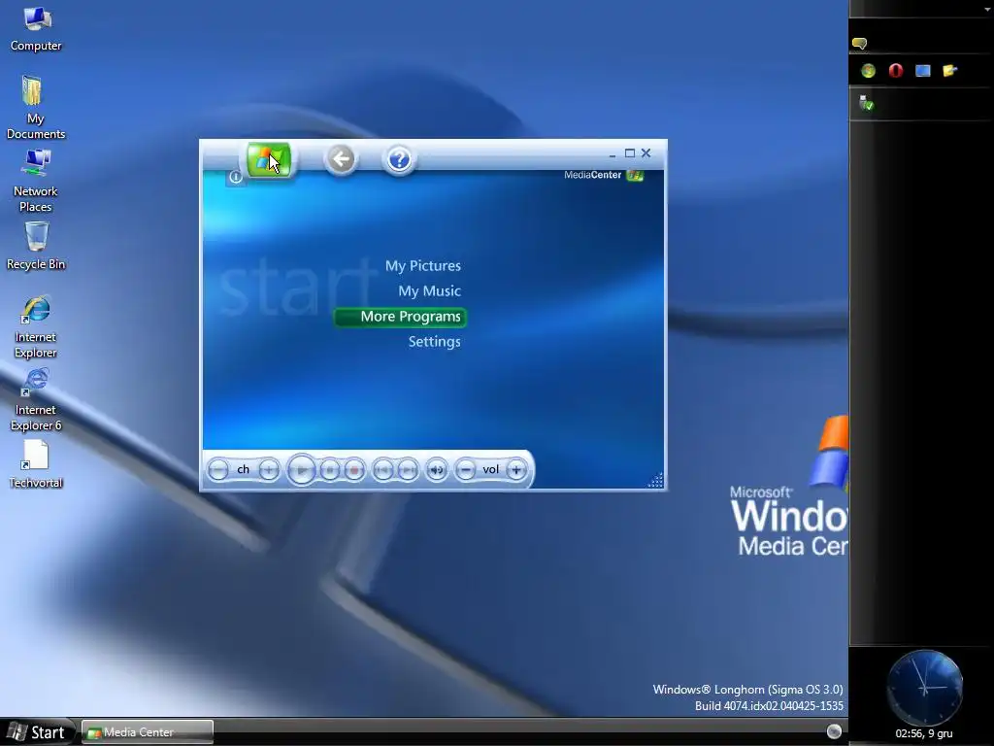
Task: Click the yellow speech bubble sidebar icon
Action: click(860, 43)
